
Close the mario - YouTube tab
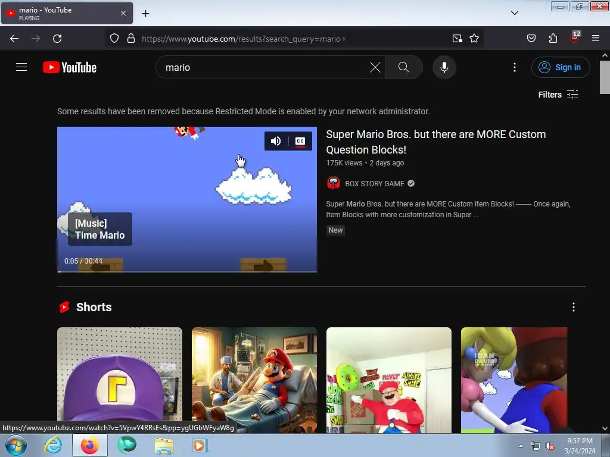pyautogui.click(x=123, y=13)
